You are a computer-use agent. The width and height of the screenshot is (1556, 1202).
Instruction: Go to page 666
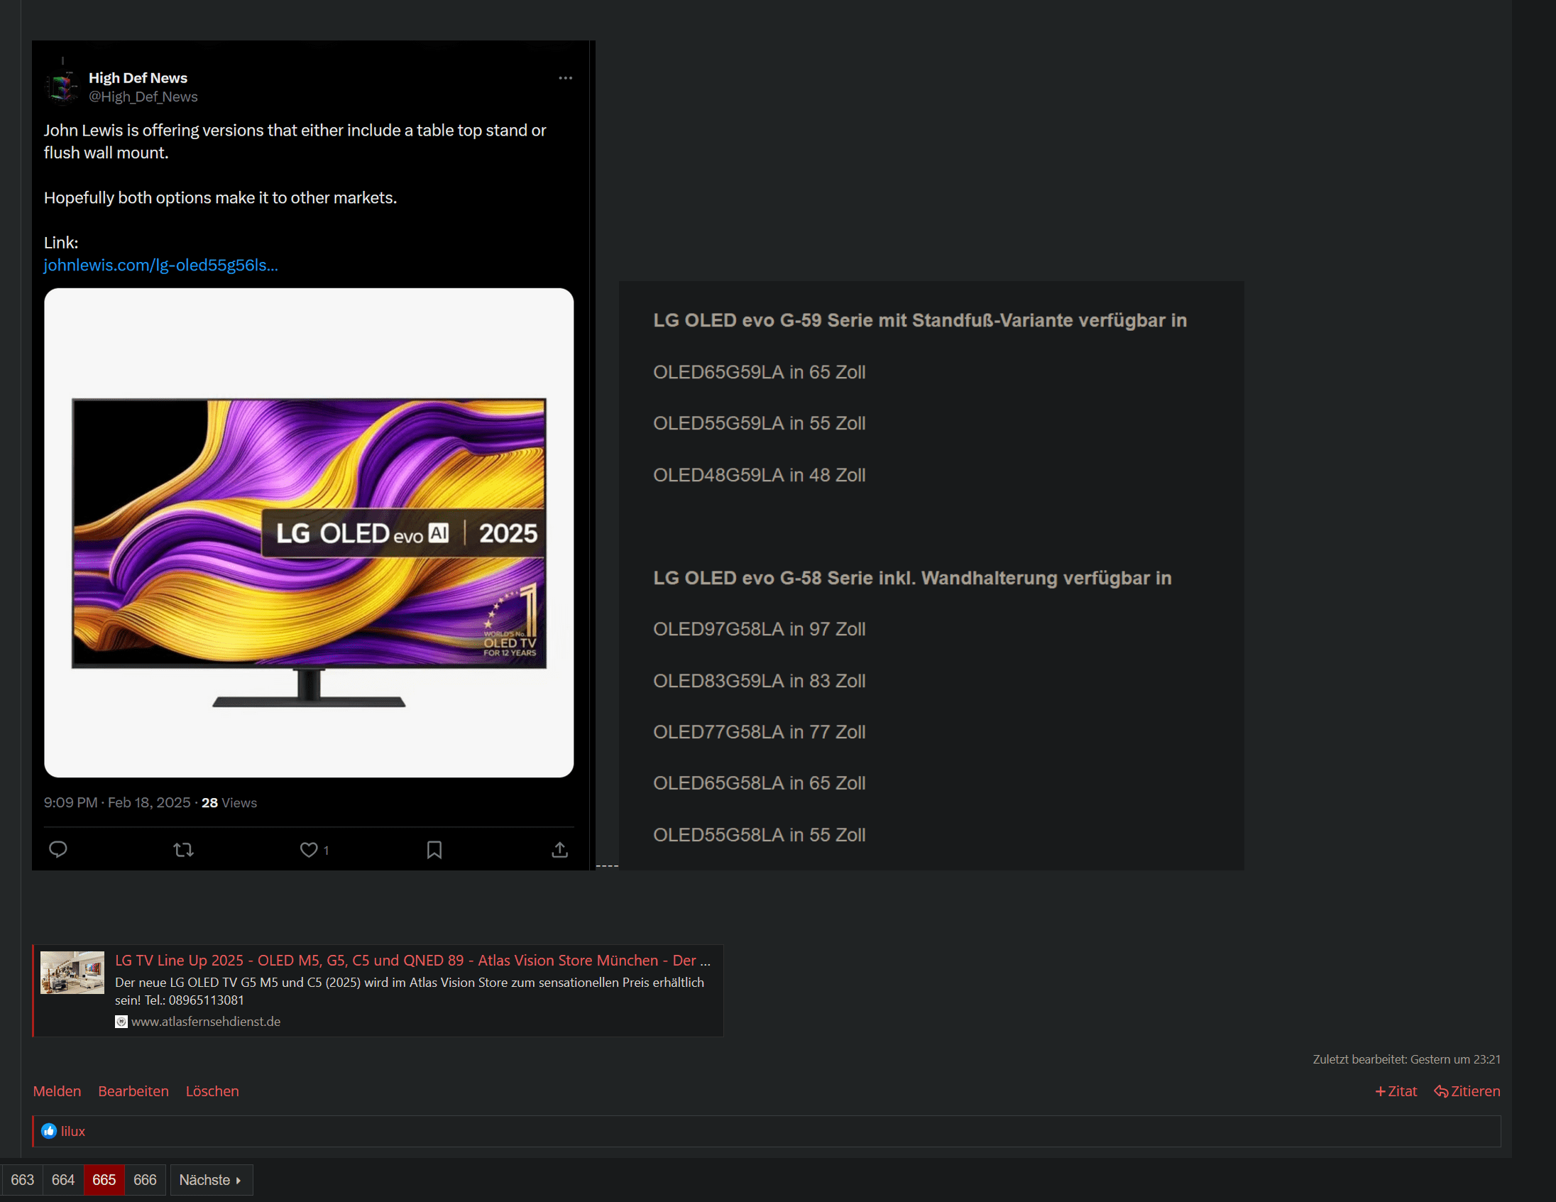[x=145, y=1180]
